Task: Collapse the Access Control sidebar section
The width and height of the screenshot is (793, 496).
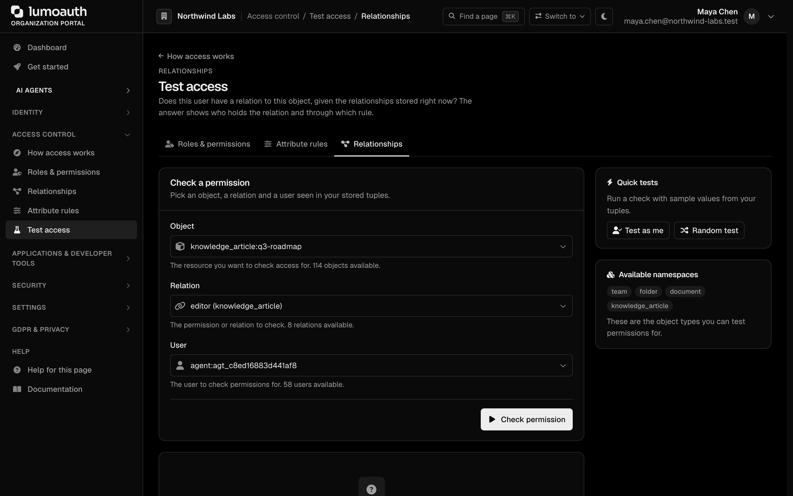Action: (x=71, y=134)
